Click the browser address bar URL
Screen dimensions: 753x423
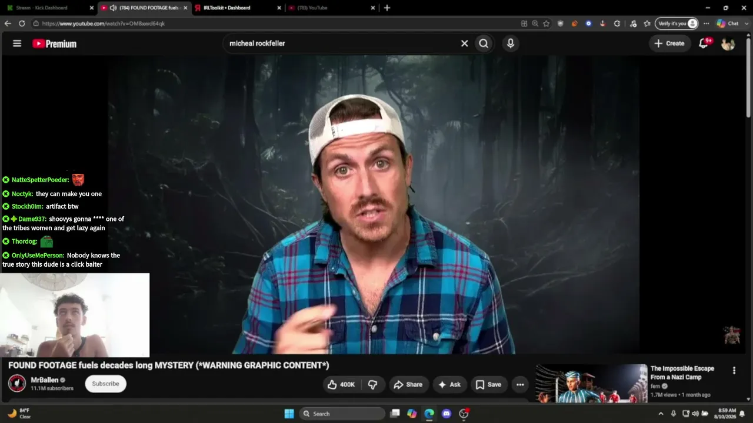click(x=104, y=23)
